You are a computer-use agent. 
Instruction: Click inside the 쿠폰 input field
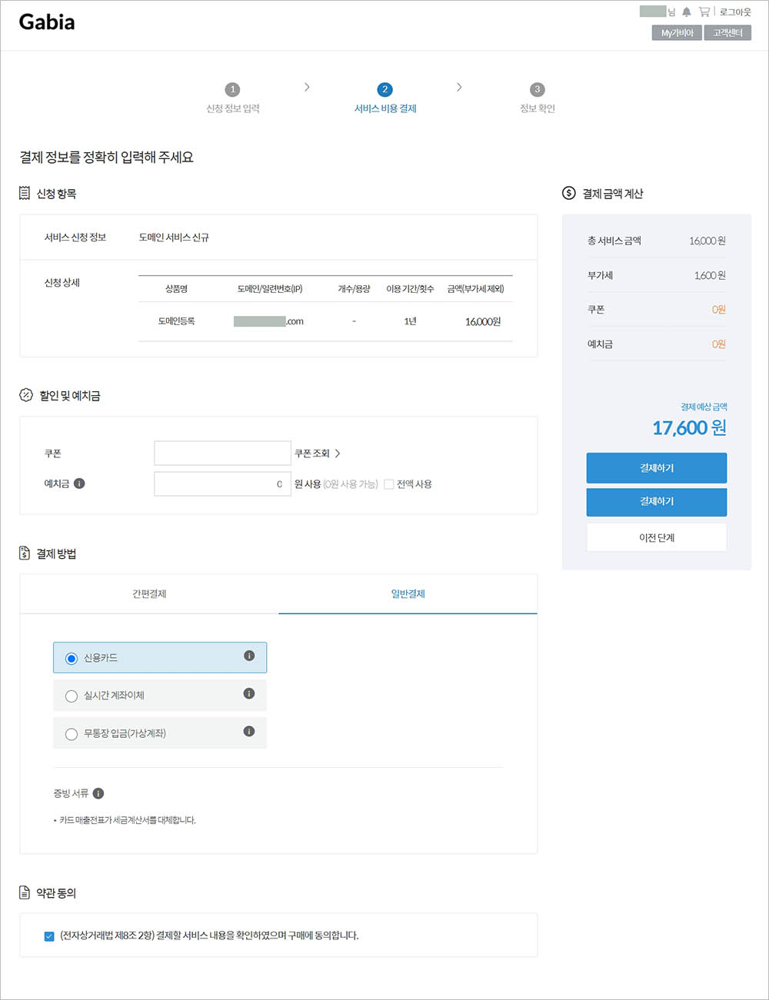click(222, 453)
